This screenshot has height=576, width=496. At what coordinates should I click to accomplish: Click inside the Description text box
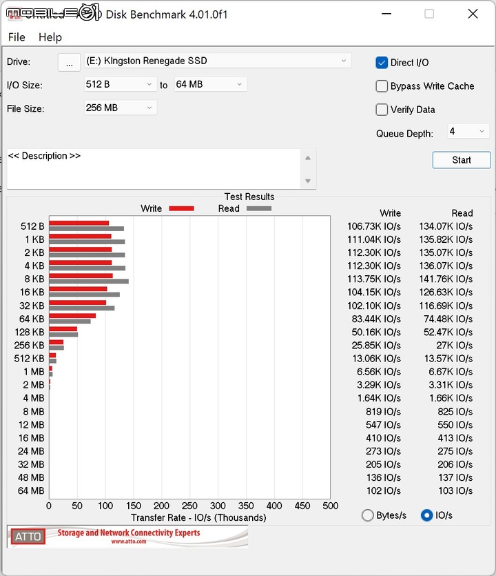pyautogui.click(x=154, y=169)
